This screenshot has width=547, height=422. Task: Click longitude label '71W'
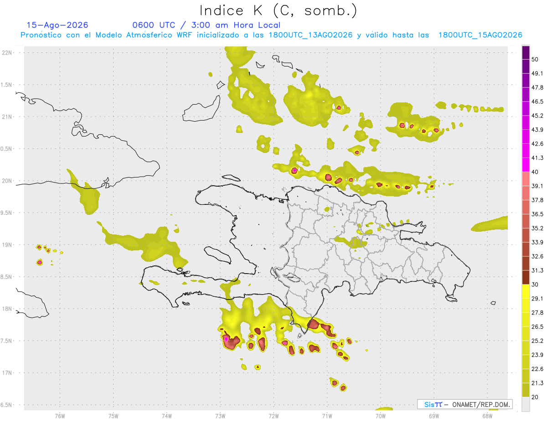[327, 416]
